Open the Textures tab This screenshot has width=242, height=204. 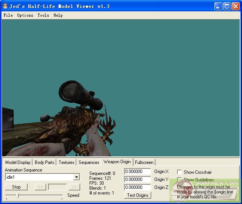tap(66, 162)
